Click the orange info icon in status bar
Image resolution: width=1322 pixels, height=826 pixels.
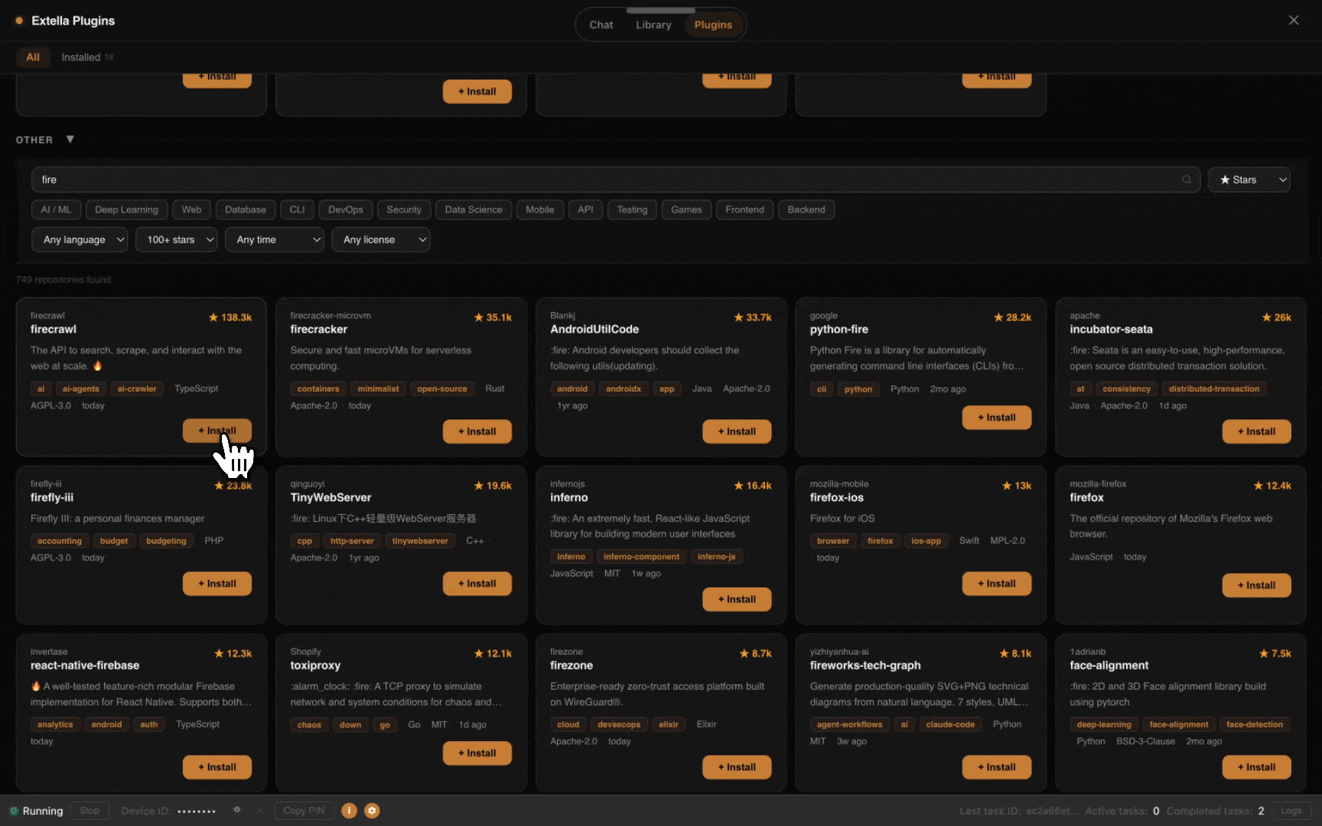[349, 811]
